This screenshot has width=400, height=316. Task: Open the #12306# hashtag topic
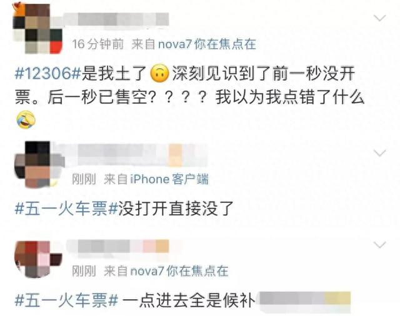48,74
